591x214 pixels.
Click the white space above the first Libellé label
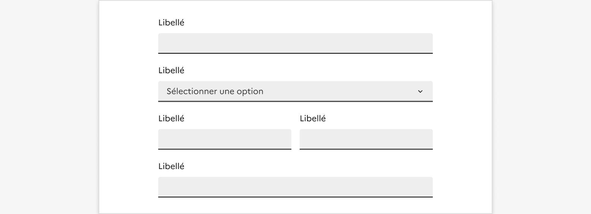click(295, 9)
